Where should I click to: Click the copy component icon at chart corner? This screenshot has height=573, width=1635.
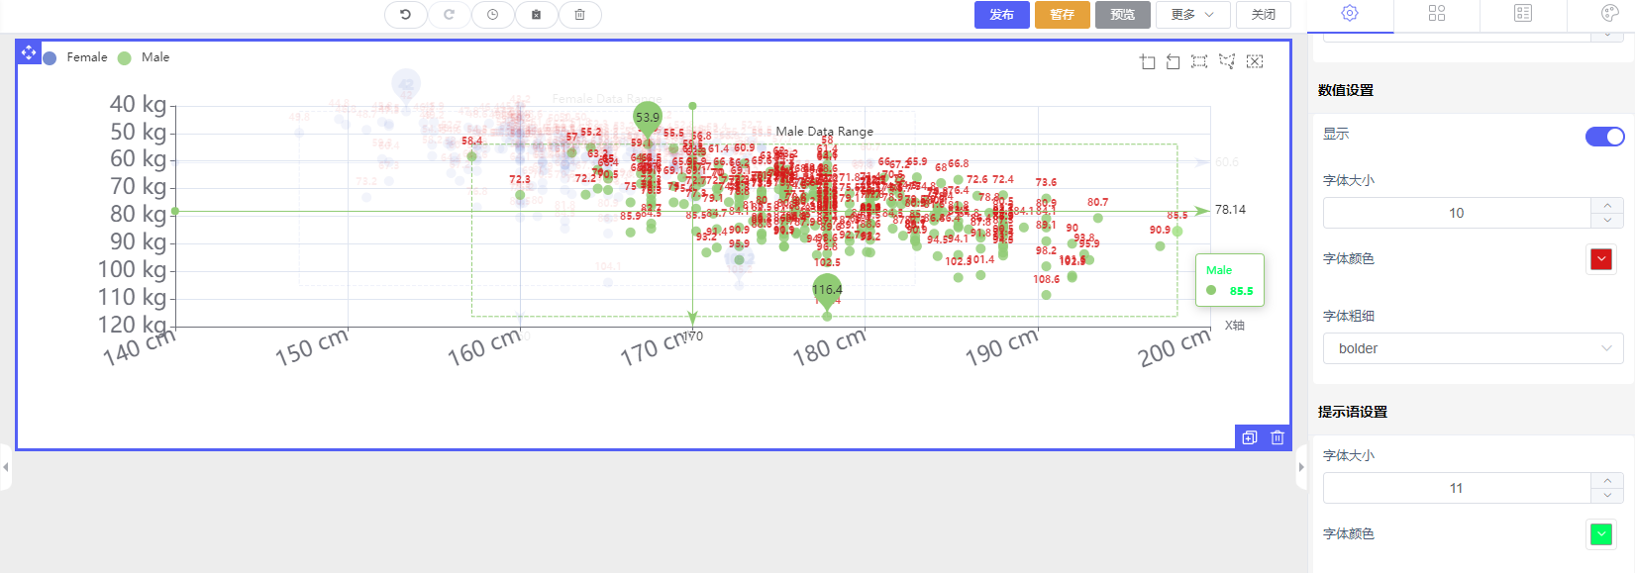point(1250,437)
